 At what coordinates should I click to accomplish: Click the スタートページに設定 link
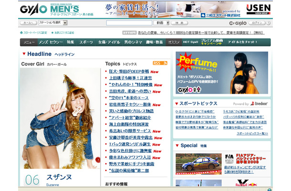(35, 32)
